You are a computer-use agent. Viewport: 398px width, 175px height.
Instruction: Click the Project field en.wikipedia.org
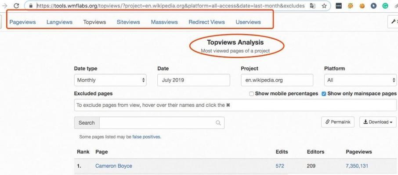tap(277, 80)
